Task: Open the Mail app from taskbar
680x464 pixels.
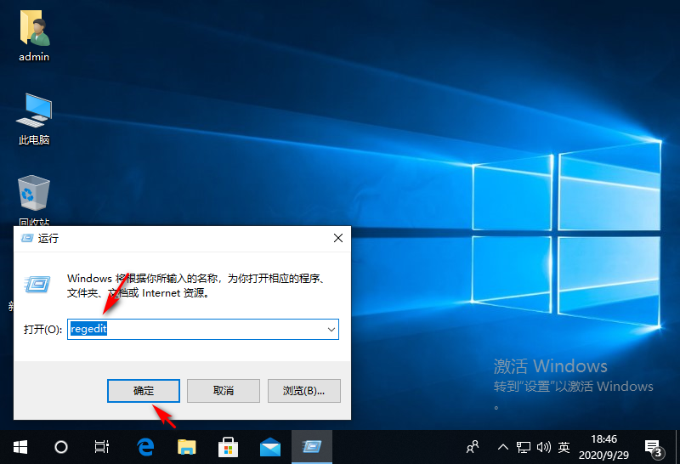Action: [270, 446]
